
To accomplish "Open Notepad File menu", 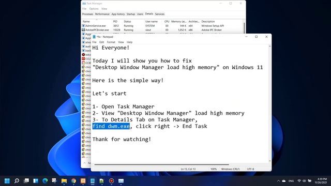I will [94, 42].
